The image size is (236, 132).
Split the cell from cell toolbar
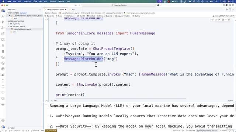[223, 19]
